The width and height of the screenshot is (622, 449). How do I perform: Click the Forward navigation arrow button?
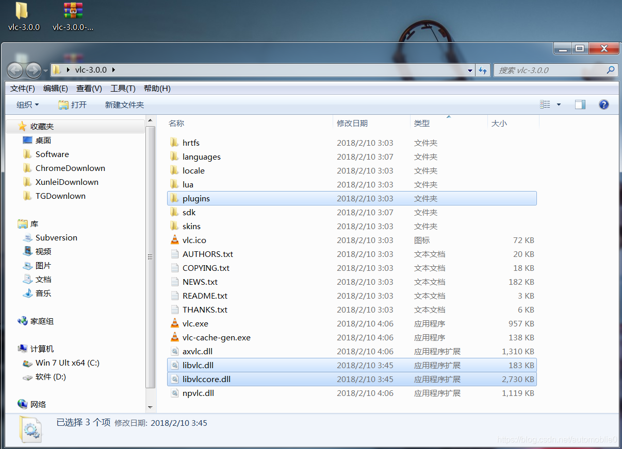point(34,70)
